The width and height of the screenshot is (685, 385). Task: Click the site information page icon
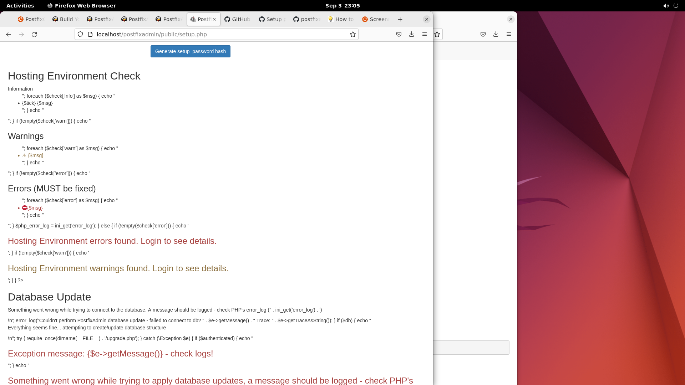(x=90, y=35)
